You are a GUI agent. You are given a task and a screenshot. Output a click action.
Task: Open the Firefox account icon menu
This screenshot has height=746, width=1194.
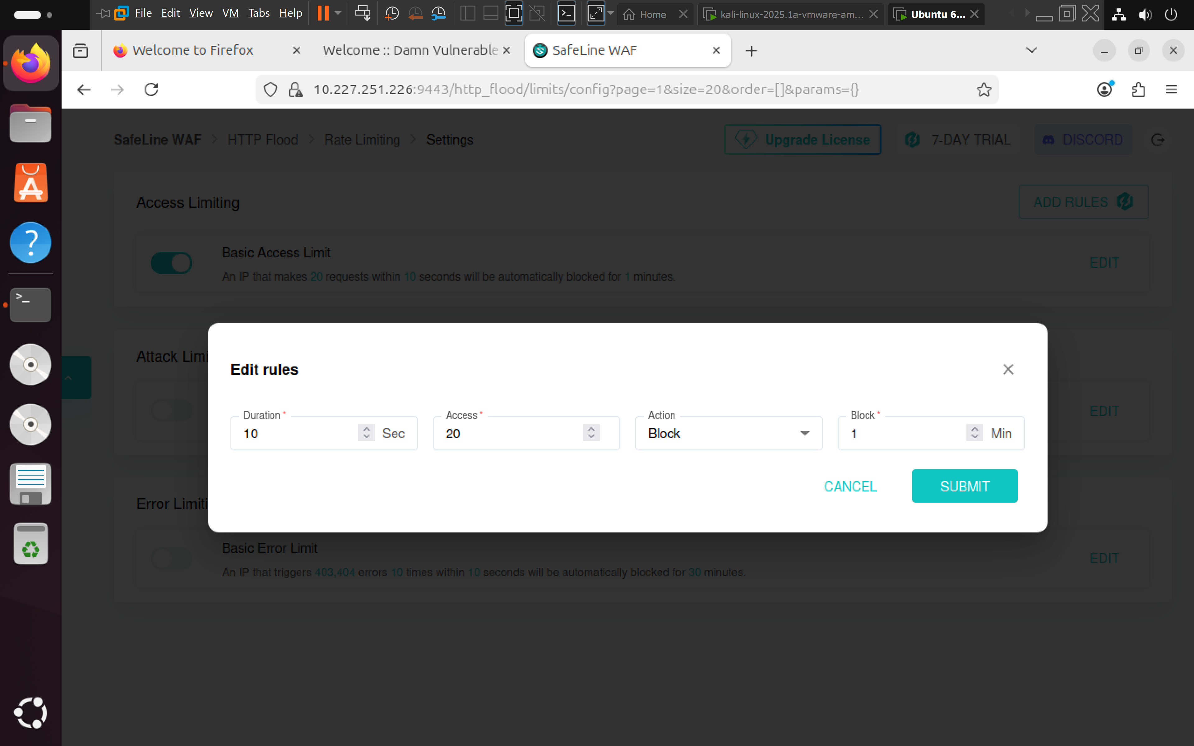[1104, 89]
